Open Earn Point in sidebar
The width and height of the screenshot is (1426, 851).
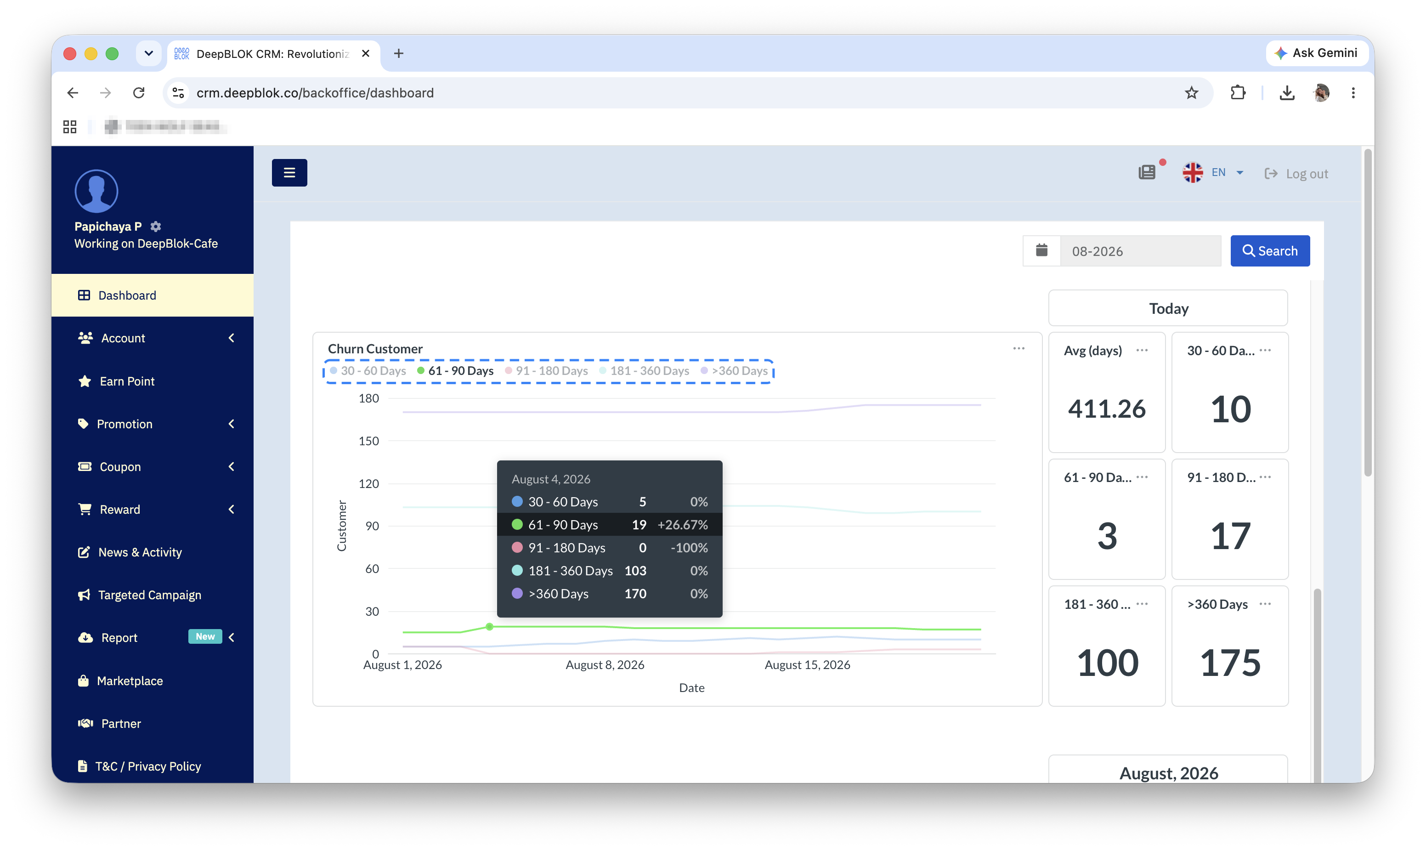[x=153, y=381]
